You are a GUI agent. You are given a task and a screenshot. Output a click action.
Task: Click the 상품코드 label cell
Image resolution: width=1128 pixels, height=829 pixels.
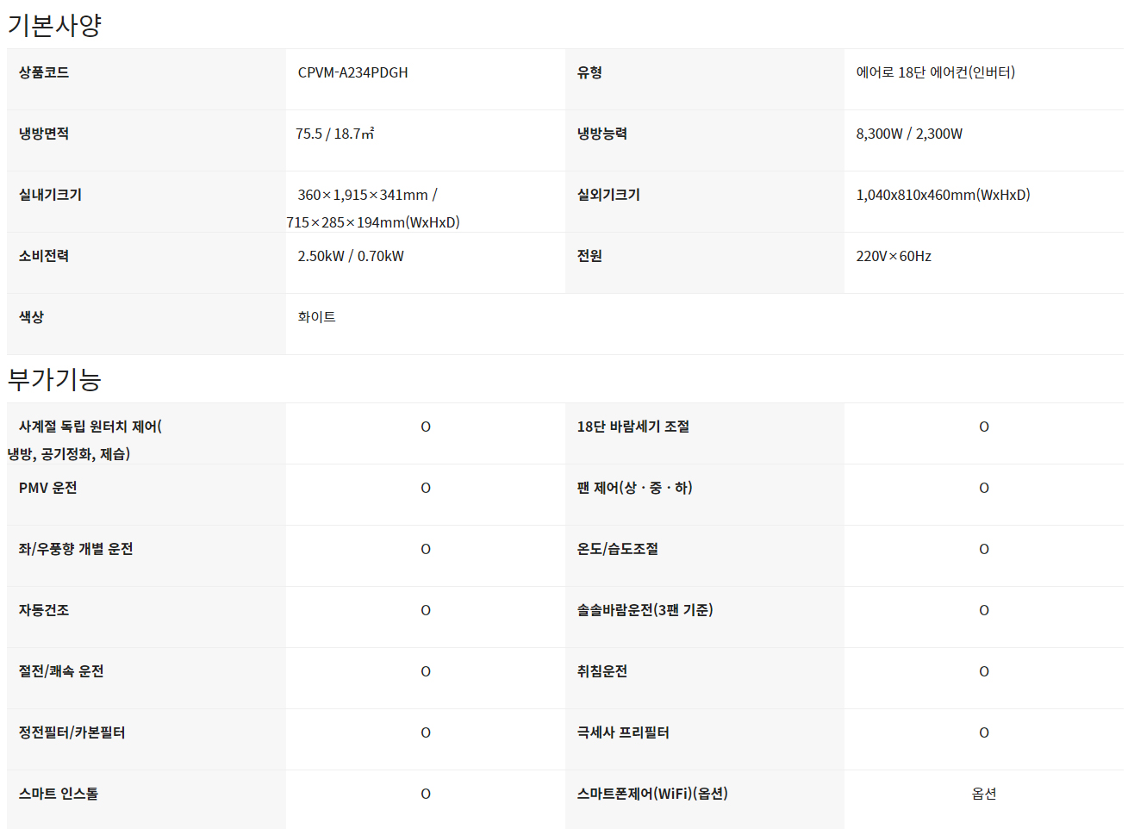(x=44, y=72)
